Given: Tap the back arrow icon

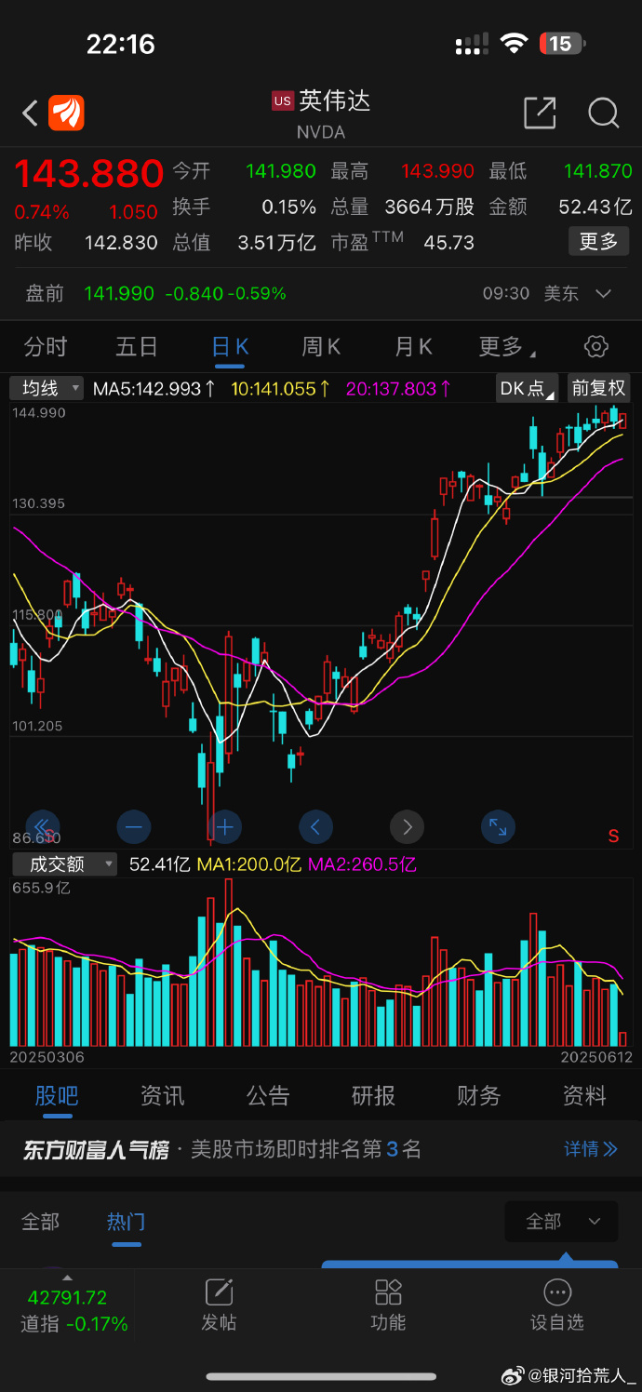Looking at the screenshot, I should [30, 114].
